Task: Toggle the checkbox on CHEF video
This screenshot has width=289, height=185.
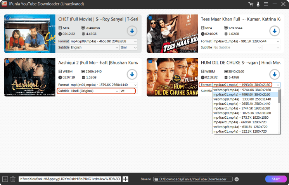Action: point(7,17)
